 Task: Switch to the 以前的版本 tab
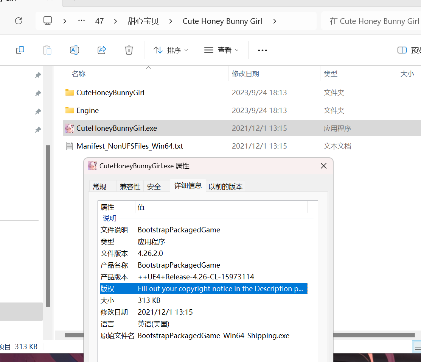pyautogui.click(x=225, y=186)
